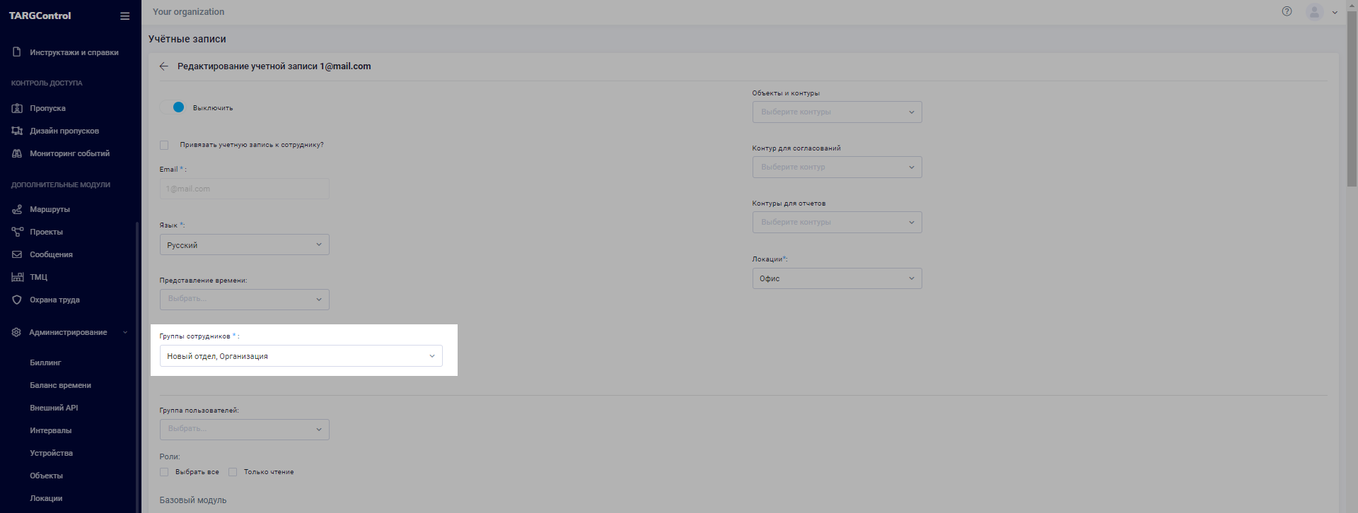Click the Проекты diagram icon

coord(17,232)
